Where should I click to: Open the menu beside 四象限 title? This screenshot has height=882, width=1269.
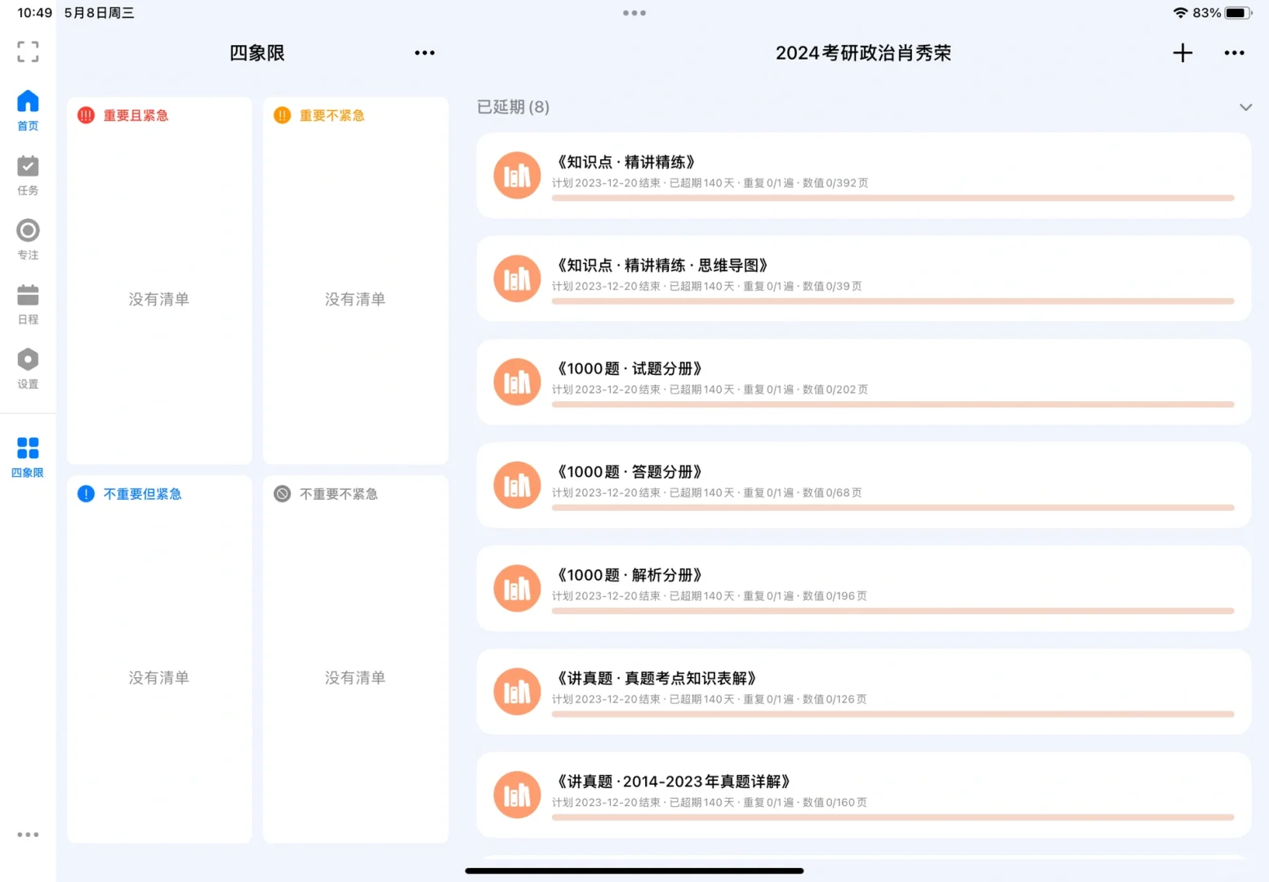pos(425,52)
